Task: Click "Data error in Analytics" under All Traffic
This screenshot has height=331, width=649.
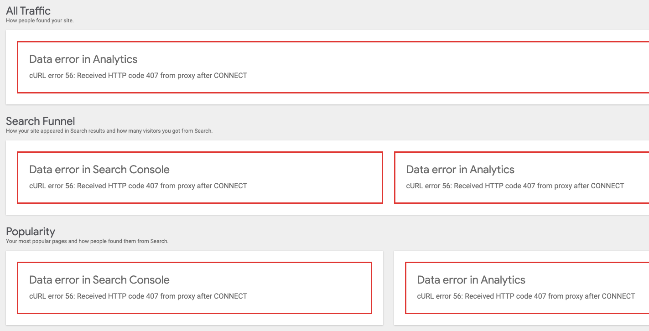Action: [83, 59]
